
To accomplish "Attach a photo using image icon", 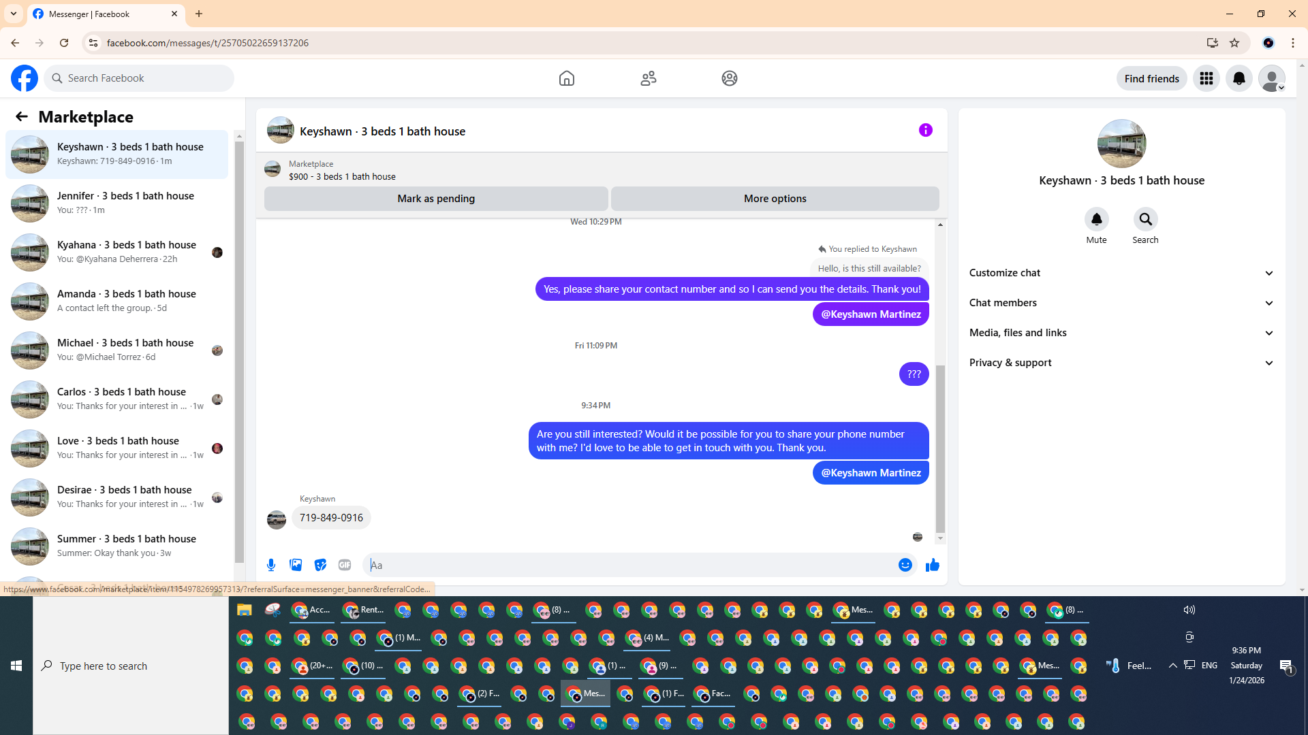I will point(296,565).
